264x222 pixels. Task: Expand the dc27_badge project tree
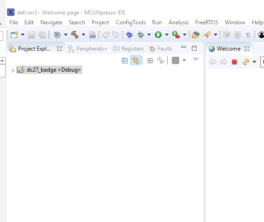13,70
